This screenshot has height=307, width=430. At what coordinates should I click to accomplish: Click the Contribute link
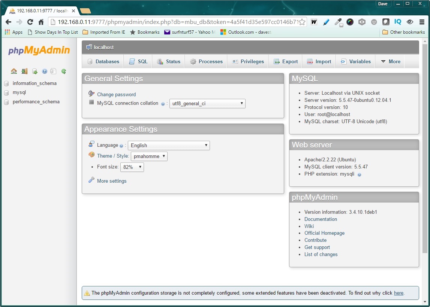[x=315, y=240]
